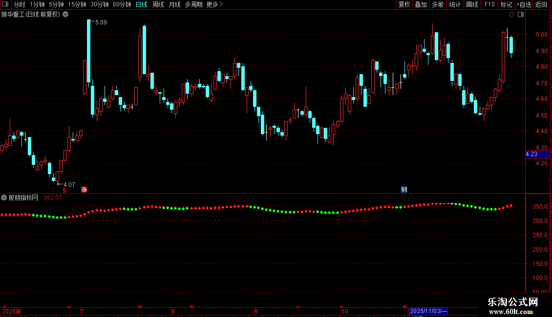This screenshot has height=317, width=552.
Task: Select the 15分钟 period
Action: tap(77, 4)
